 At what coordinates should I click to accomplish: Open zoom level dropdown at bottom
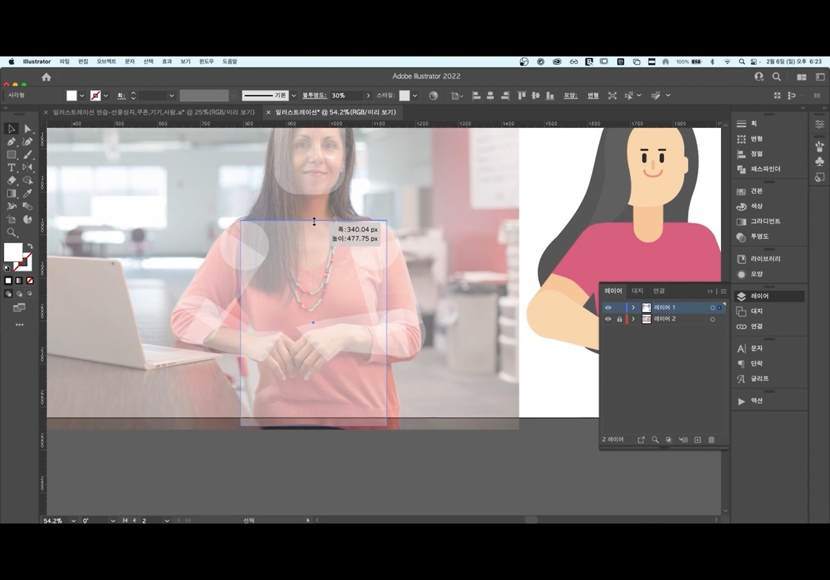73,520
